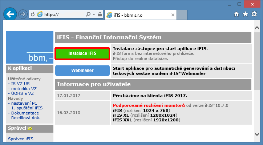Screen dimensions: 263x145
Task: Open Favorites with the star icon
Action: pyautogui.click(x=246, y=14)
